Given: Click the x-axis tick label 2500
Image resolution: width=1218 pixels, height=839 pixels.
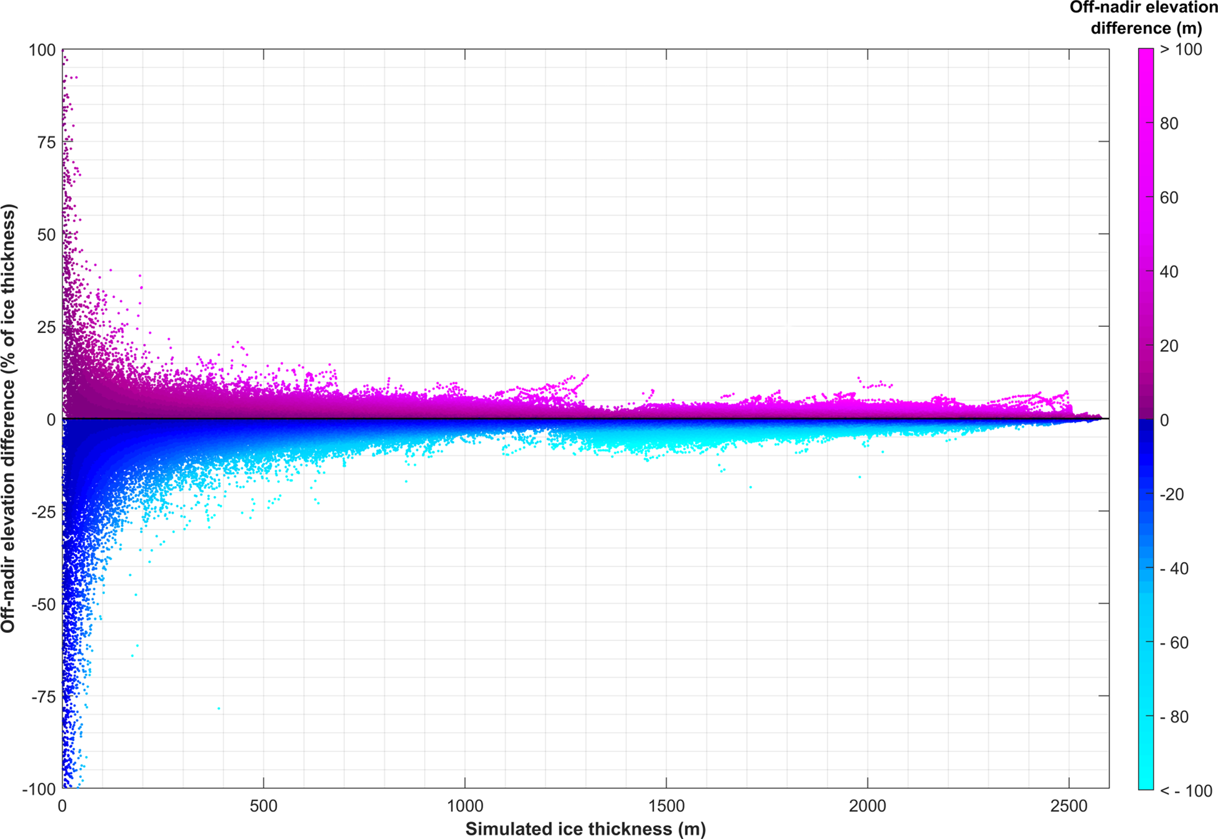Looking at the screenshot, I should coord(1069,806).
